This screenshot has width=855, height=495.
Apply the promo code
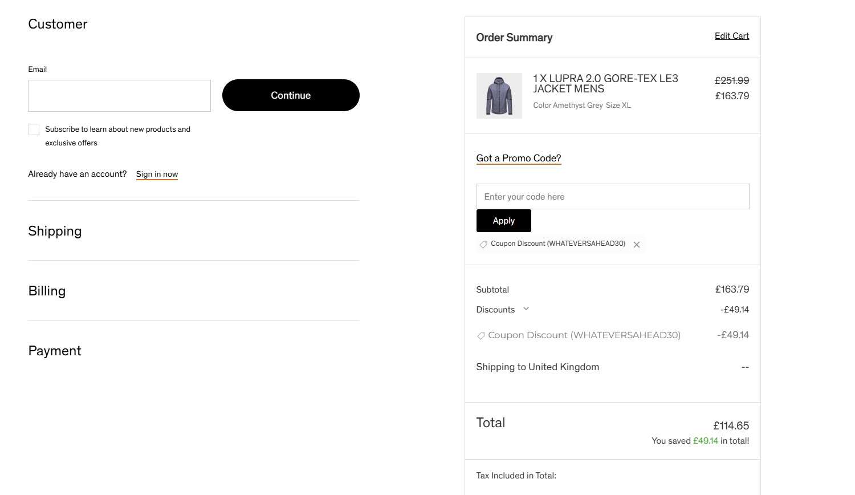click(503, 221)
